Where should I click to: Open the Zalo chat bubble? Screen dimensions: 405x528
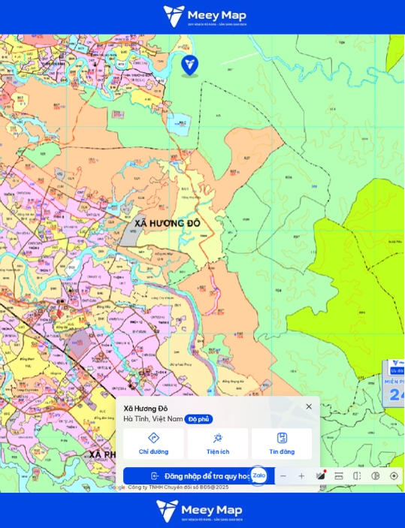click(258, 475)
